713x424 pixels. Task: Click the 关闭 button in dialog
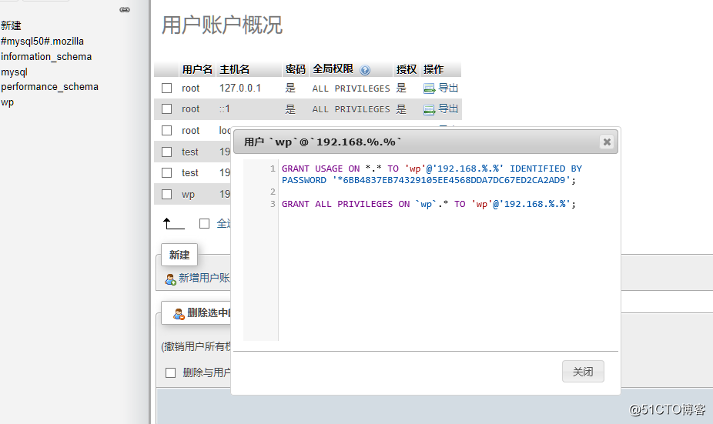tap(583, 371)
